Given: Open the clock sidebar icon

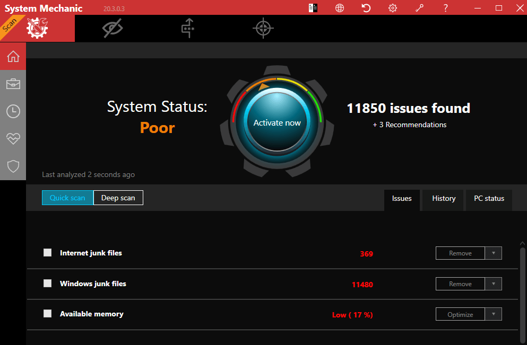Looking at the screenshot, I should click(13, 111).
